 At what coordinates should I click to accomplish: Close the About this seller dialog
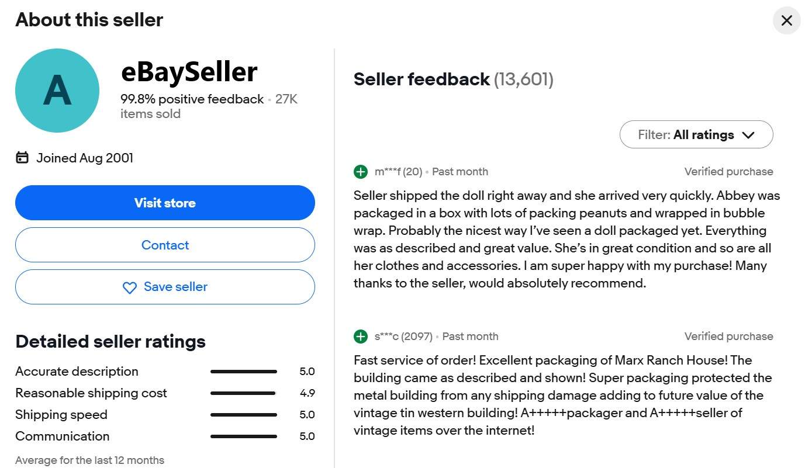(786, 21)
